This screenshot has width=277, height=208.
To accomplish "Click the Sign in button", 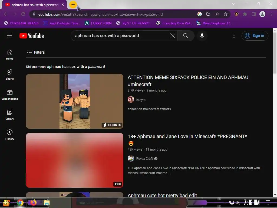I will click(x=255, y=36).
